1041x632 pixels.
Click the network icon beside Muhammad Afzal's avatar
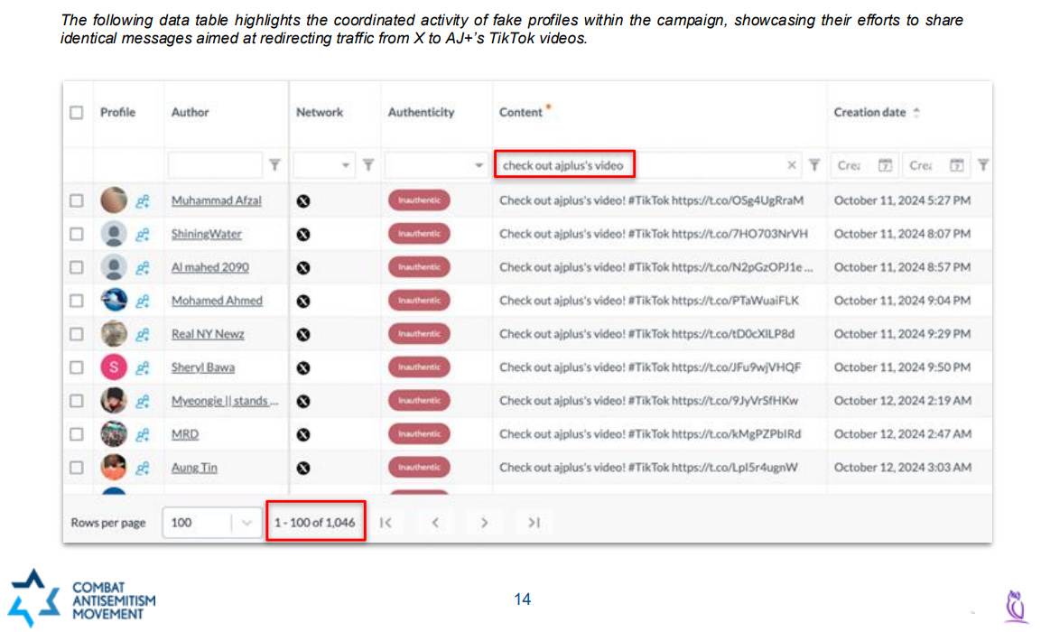[x=142, y=201]
